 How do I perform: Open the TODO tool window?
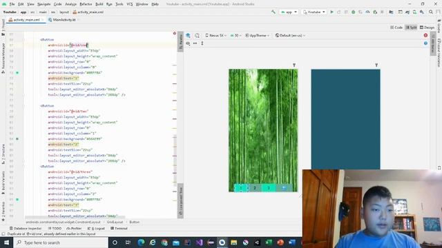(x=55, y=228)
